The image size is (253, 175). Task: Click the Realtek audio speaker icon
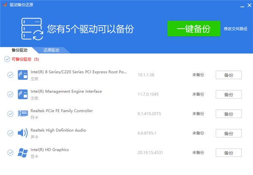pos(22,133)
